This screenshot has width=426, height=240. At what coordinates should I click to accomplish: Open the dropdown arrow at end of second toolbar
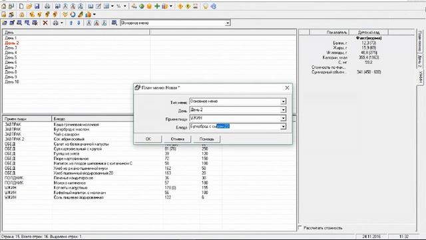95,15
